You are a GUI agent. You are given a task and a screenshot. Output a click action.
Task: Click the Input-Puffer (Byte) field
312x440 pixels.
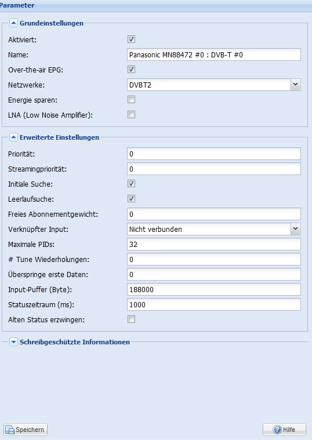click(x=214, y=289)
